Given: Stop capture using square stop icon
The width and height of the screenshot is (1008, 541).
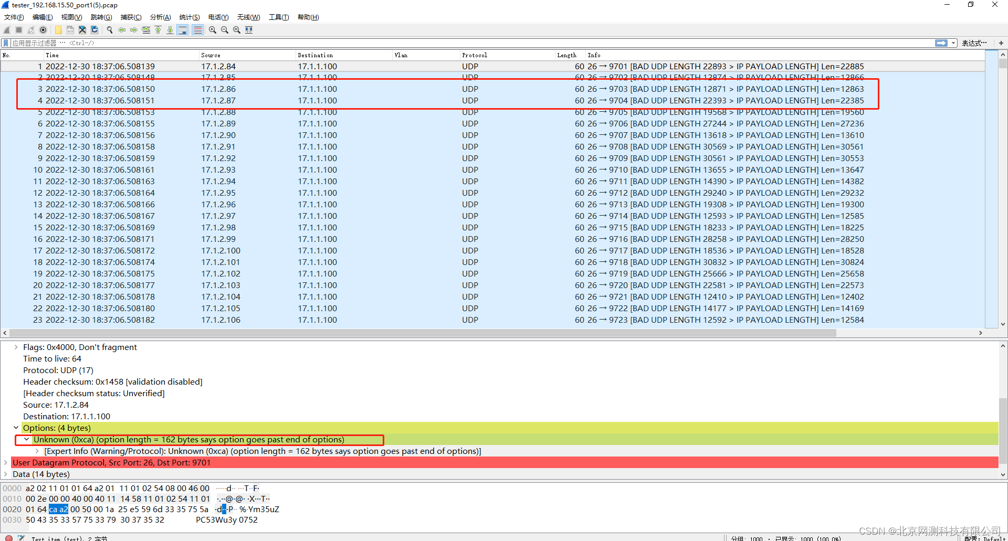Looking at the screenshot, I should pos(19,30).
